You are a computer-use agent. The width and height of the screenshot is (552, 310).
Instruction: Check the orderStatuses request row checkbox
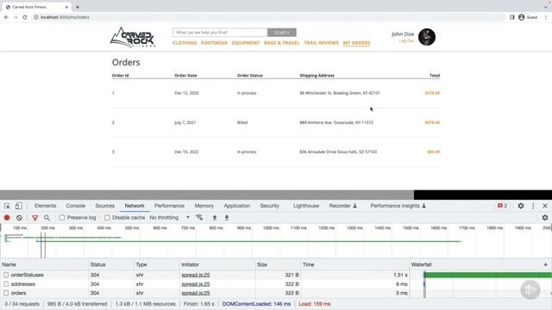click(6, 275)
